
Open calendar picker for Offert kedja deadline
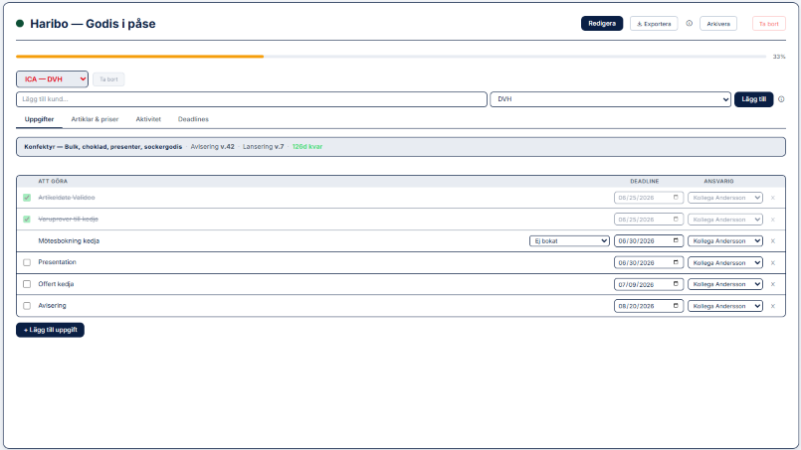click(x=676, y=284)
